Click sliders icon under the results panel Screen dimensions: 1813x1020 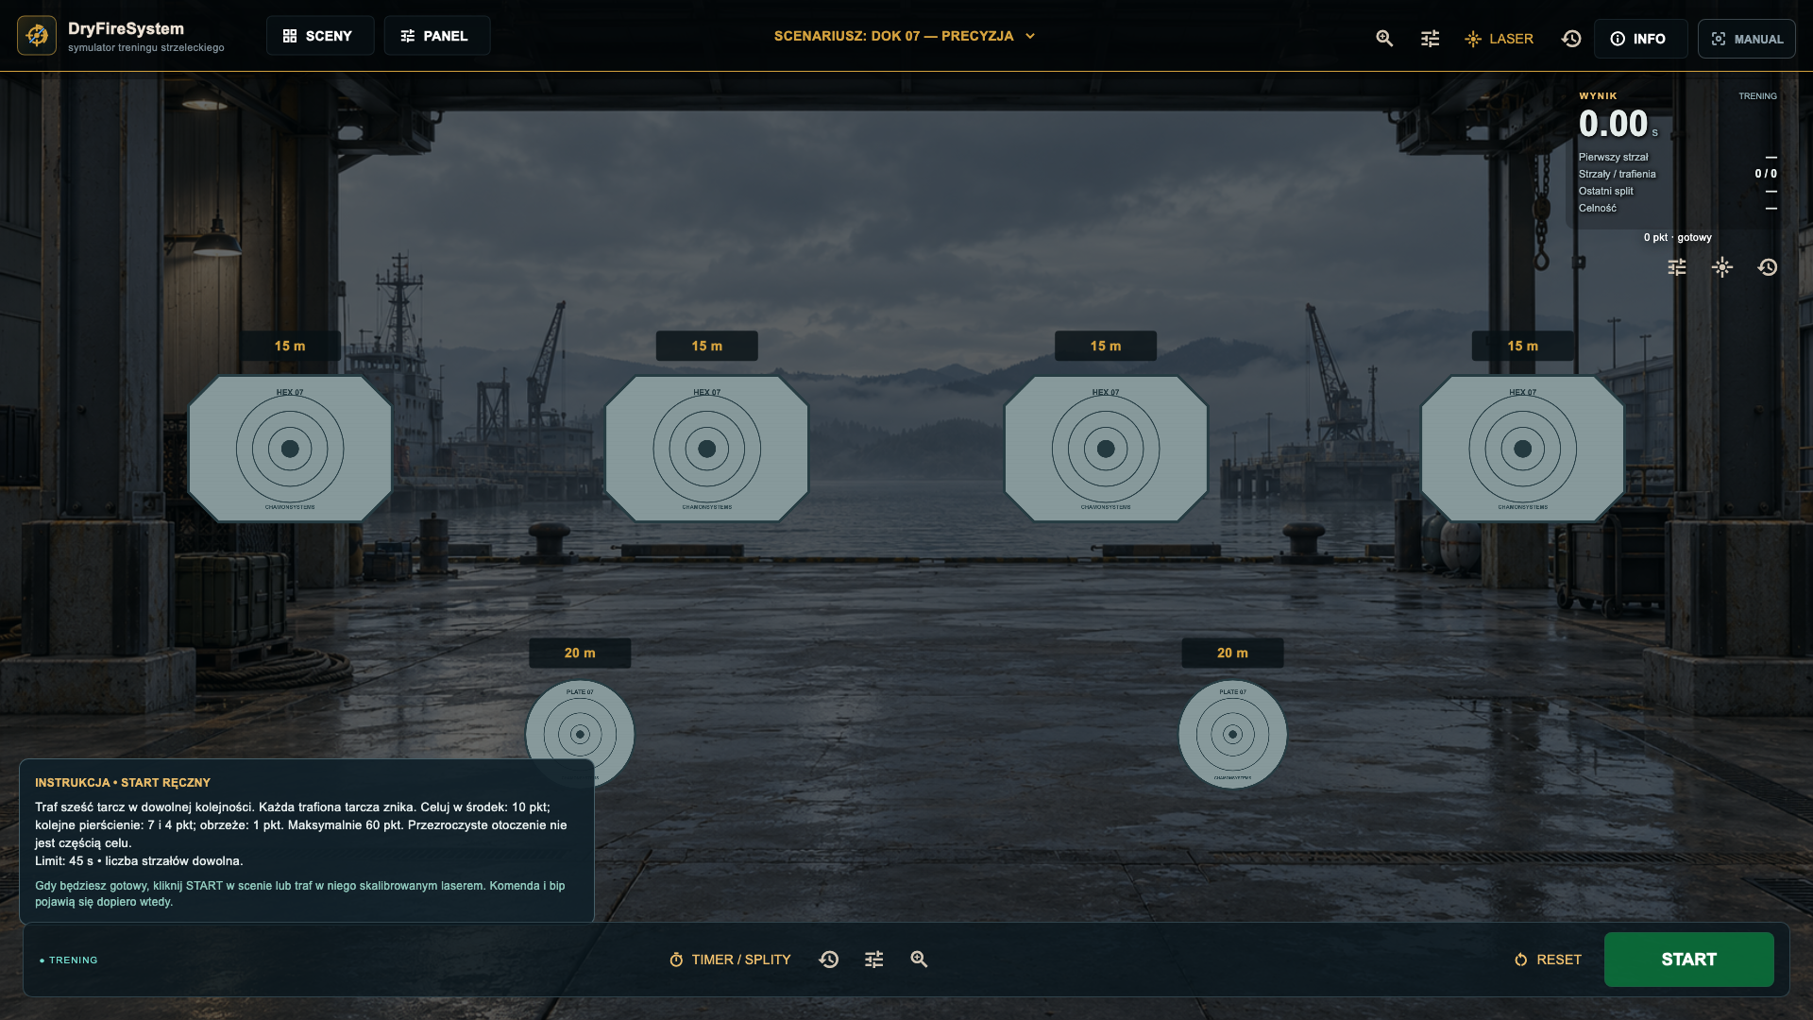(1677, 267)
